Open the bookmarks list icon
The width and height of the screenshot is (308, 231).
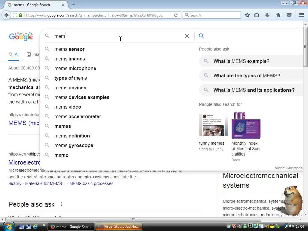pos(257,15)
